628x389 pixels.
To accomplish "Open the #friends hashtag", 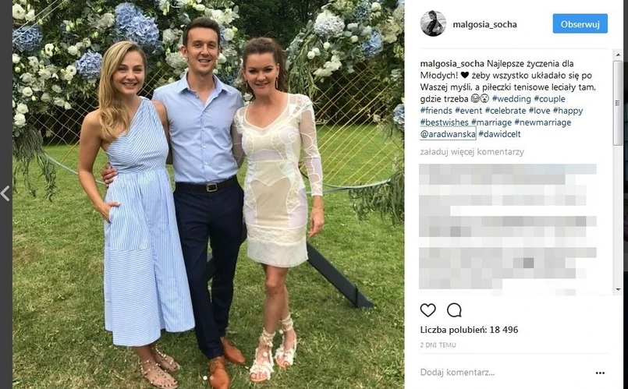I will point(436,111).
